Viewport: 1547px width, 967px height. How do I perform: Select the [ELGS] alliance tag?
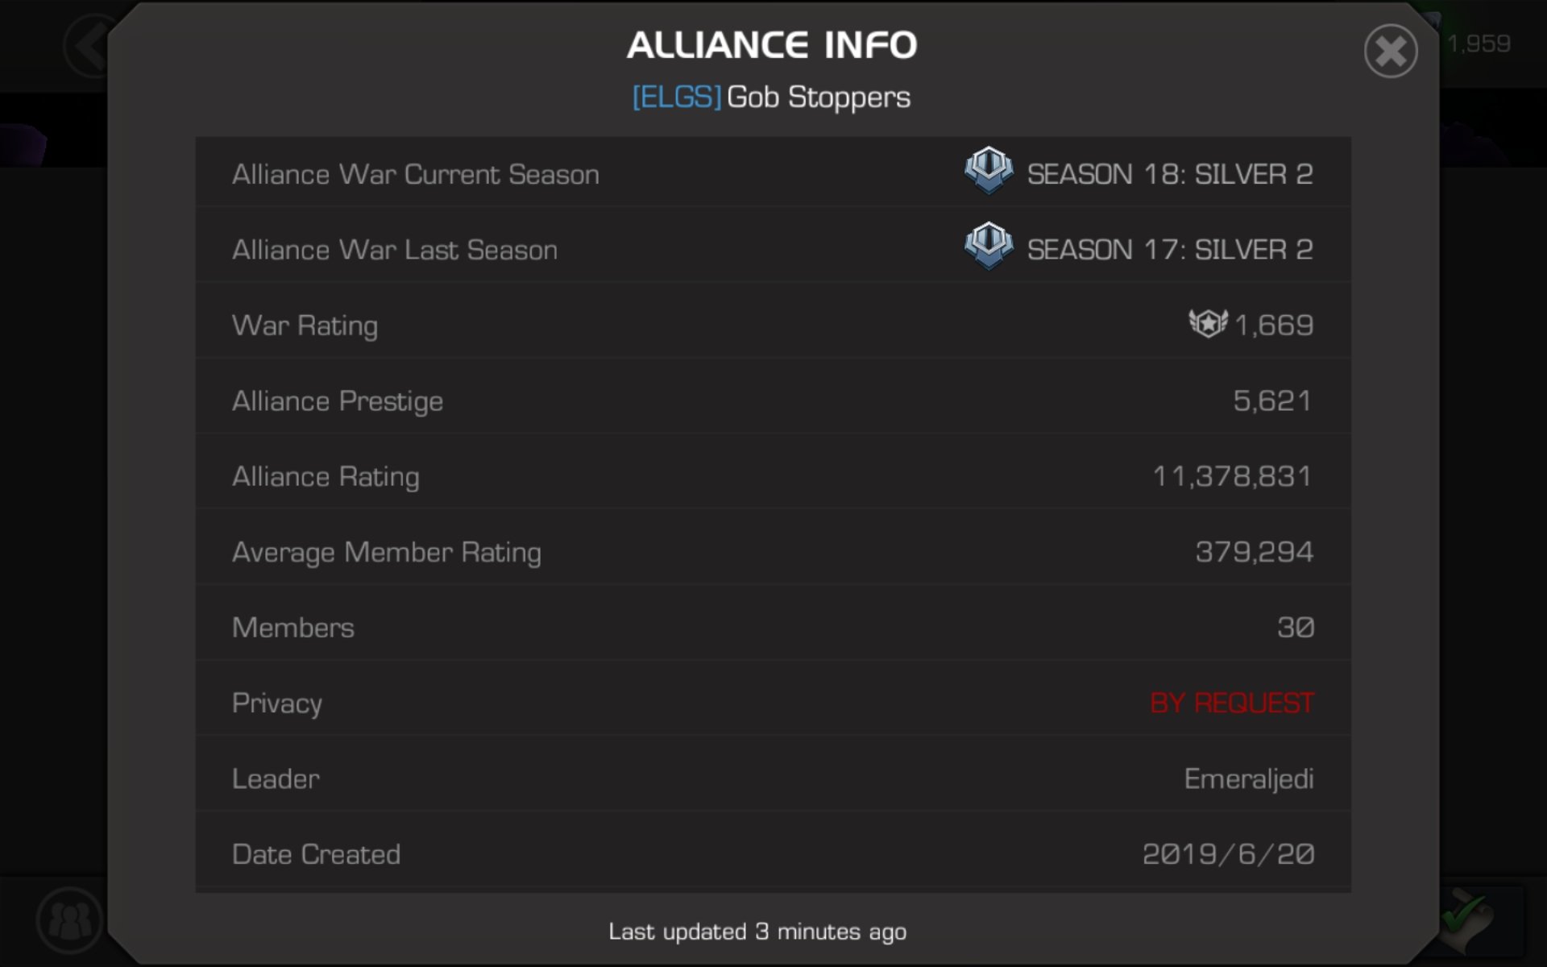pos(676,98)
